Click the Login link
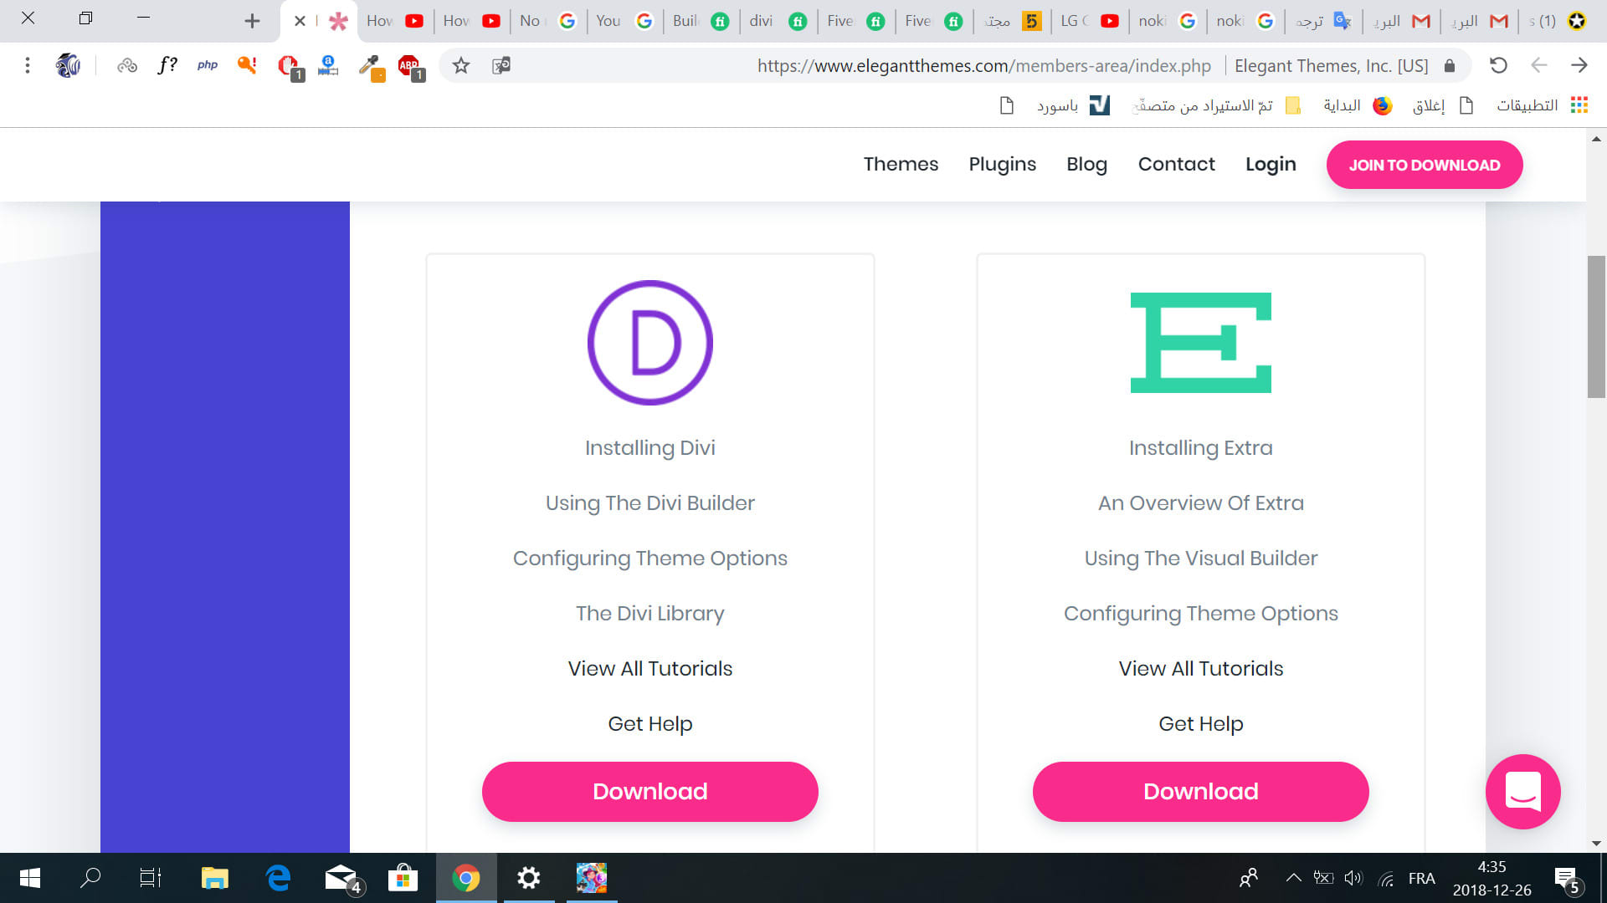Image resolution: width=1607 pixels, height=903 pixels. click(x=1271, y=164)
